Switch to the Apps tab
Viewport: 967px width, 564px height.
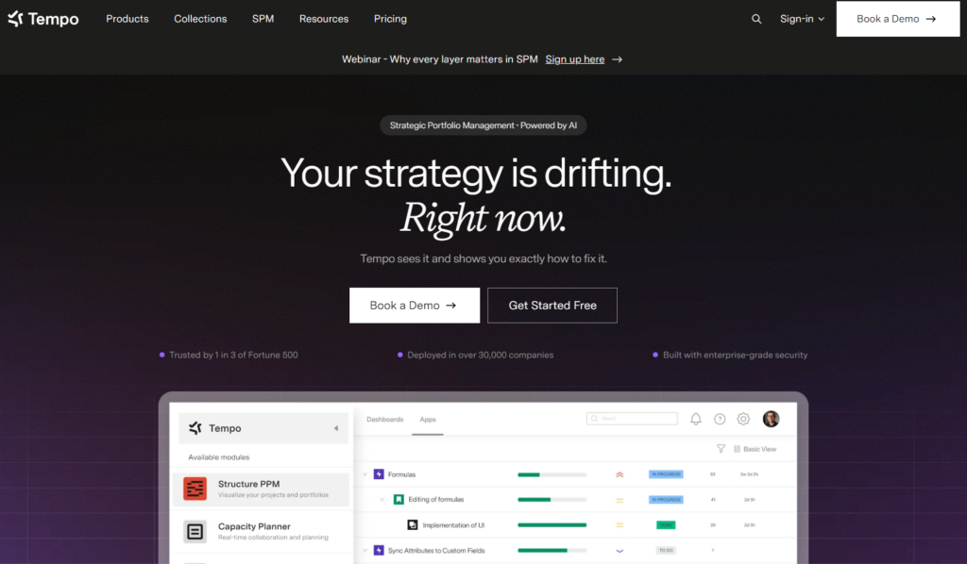tap(428, 420)
